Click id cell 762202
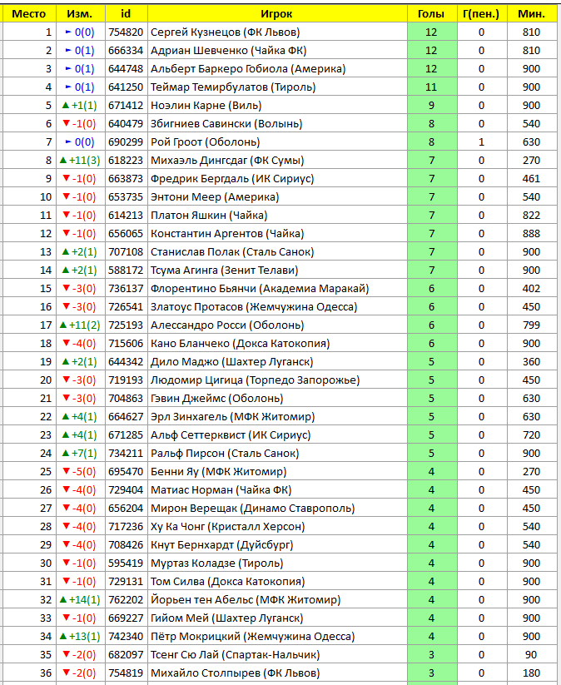 tap(127, 600)
